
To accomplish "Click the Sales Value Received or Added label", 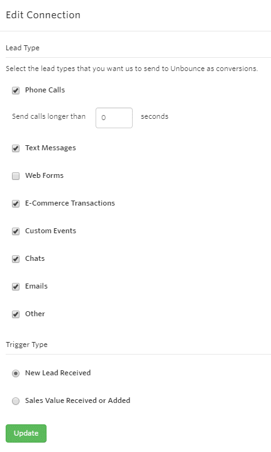I will pos(77,400).
